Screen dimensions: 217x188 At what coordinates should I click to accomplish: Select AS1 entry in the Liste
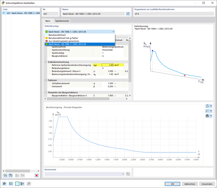pyautogui.click(x=21, y=13)
